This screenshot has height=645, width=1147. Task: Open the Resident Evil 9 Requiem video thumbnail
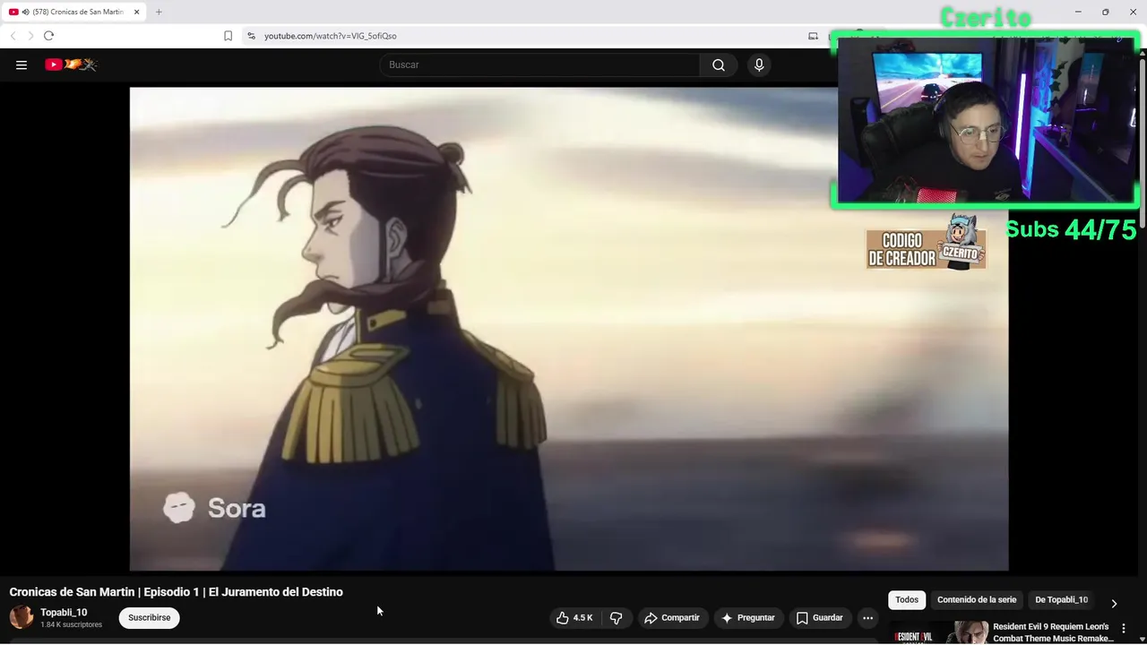pos(937,632)
